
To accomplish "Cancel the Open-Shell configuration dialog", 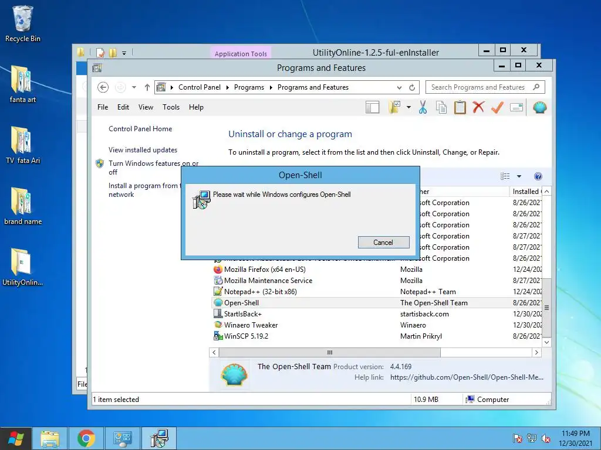I will (383, 242).
